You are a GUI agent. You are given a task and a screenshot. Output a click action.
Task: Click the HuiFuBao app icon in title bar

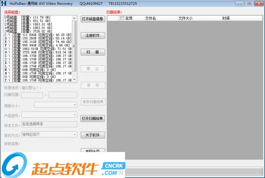[x=4, y=4]
